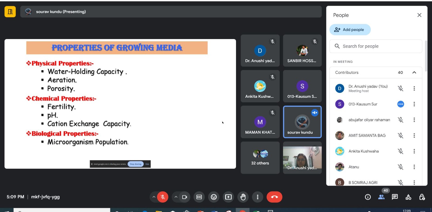
Task: Open the chat messages icon
Action: point(395,197)
